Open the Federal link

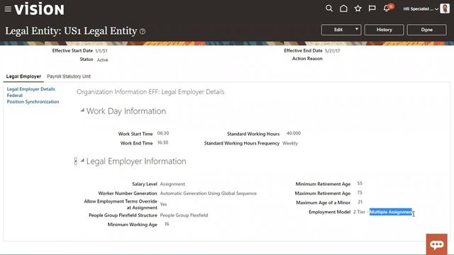click(x=15, y=96)
